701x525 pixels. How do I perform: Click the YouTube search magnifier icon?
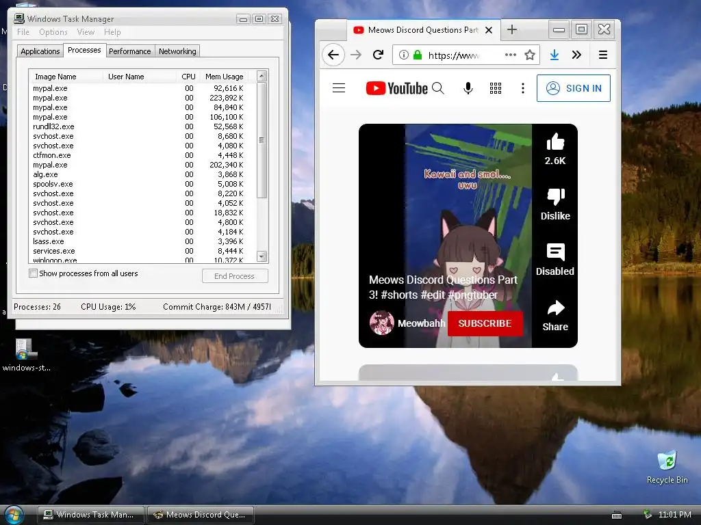438,88
